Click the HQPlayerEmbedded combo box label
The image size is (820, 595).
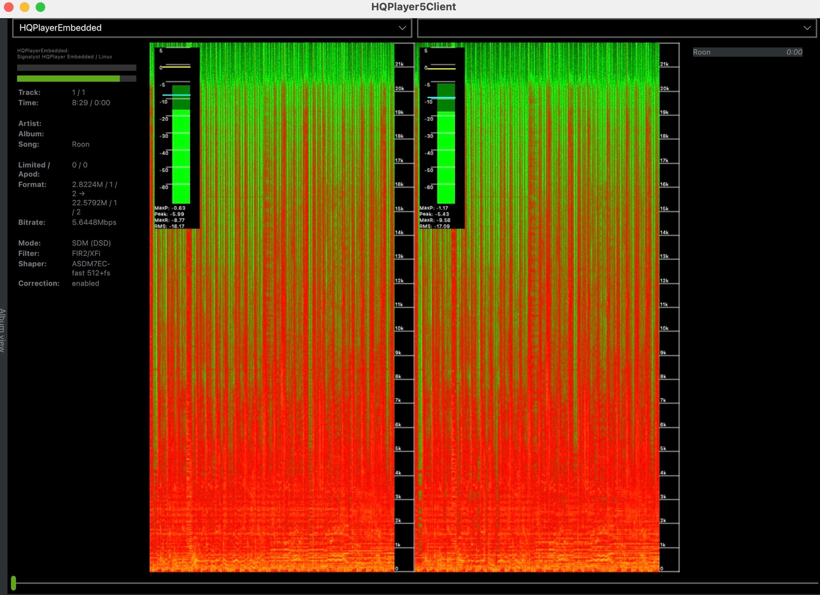click(60, 28)
